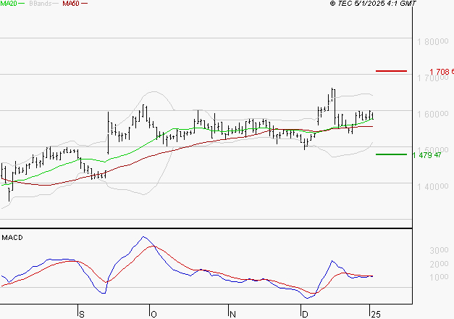
Task: Click the MACD panel label
Action: [x=12, y=238]
